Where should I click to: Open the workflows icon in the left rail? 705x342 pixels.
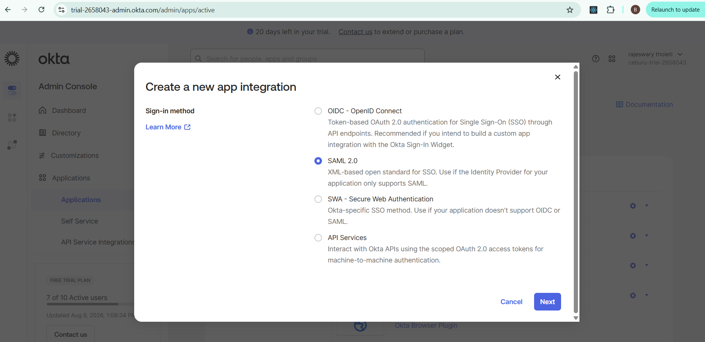coord(12,145)
